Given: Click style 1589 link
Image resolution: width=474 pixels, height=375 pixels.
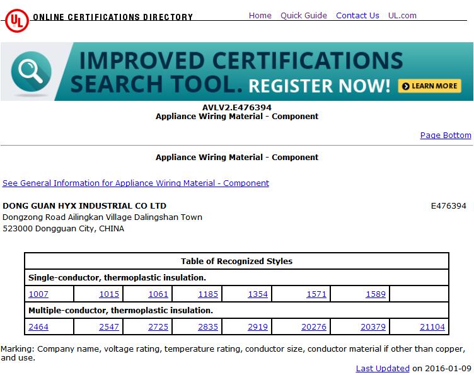Looking at the screenshot, I should [375, 294].
